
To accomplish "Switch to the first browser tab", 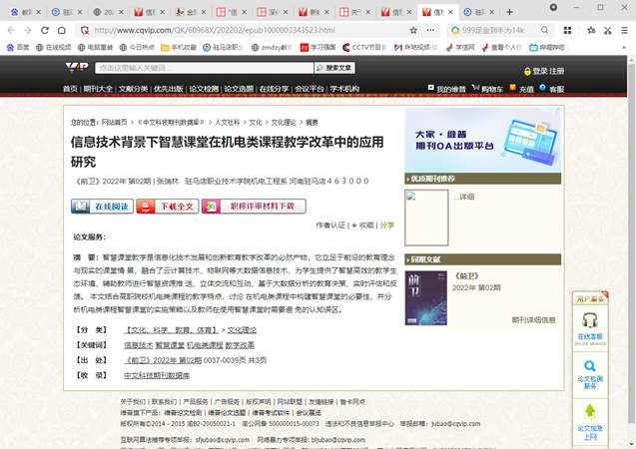I will point(25,12).
